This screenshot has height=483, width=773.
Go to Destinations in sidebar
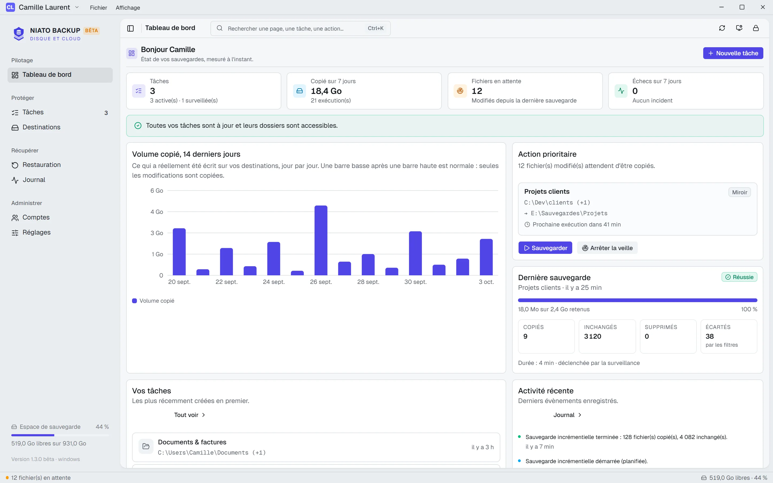pos(60,127)
